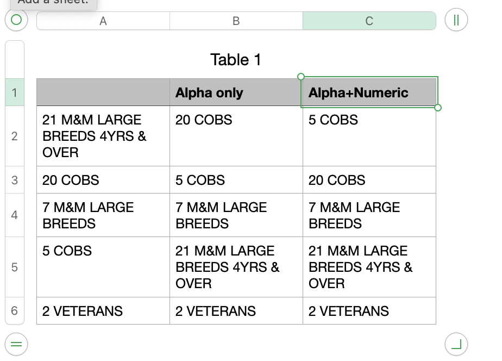This screenshot has width=502, height=361.
Task: Select column C header
Action: point(369,21)
